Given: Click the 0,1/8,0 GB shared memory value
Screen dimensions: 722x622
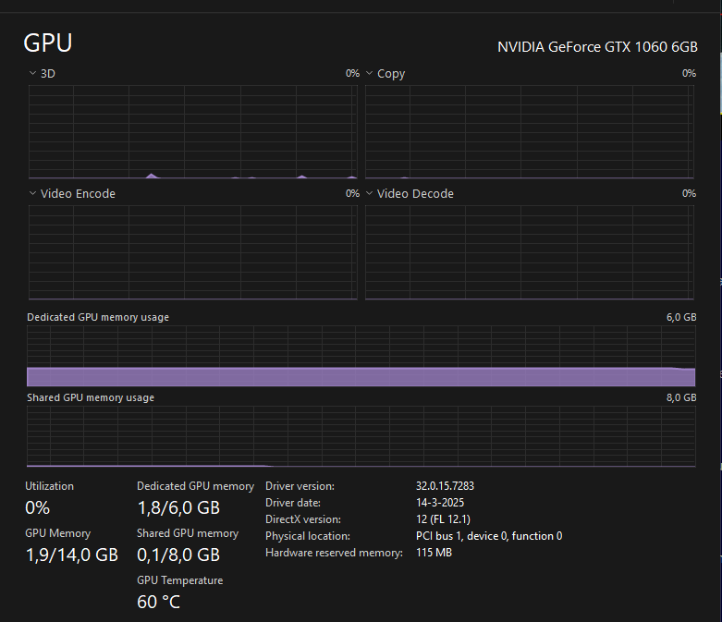Looking at the screenshot, I should pyautogui.click(x=178, y=555).
